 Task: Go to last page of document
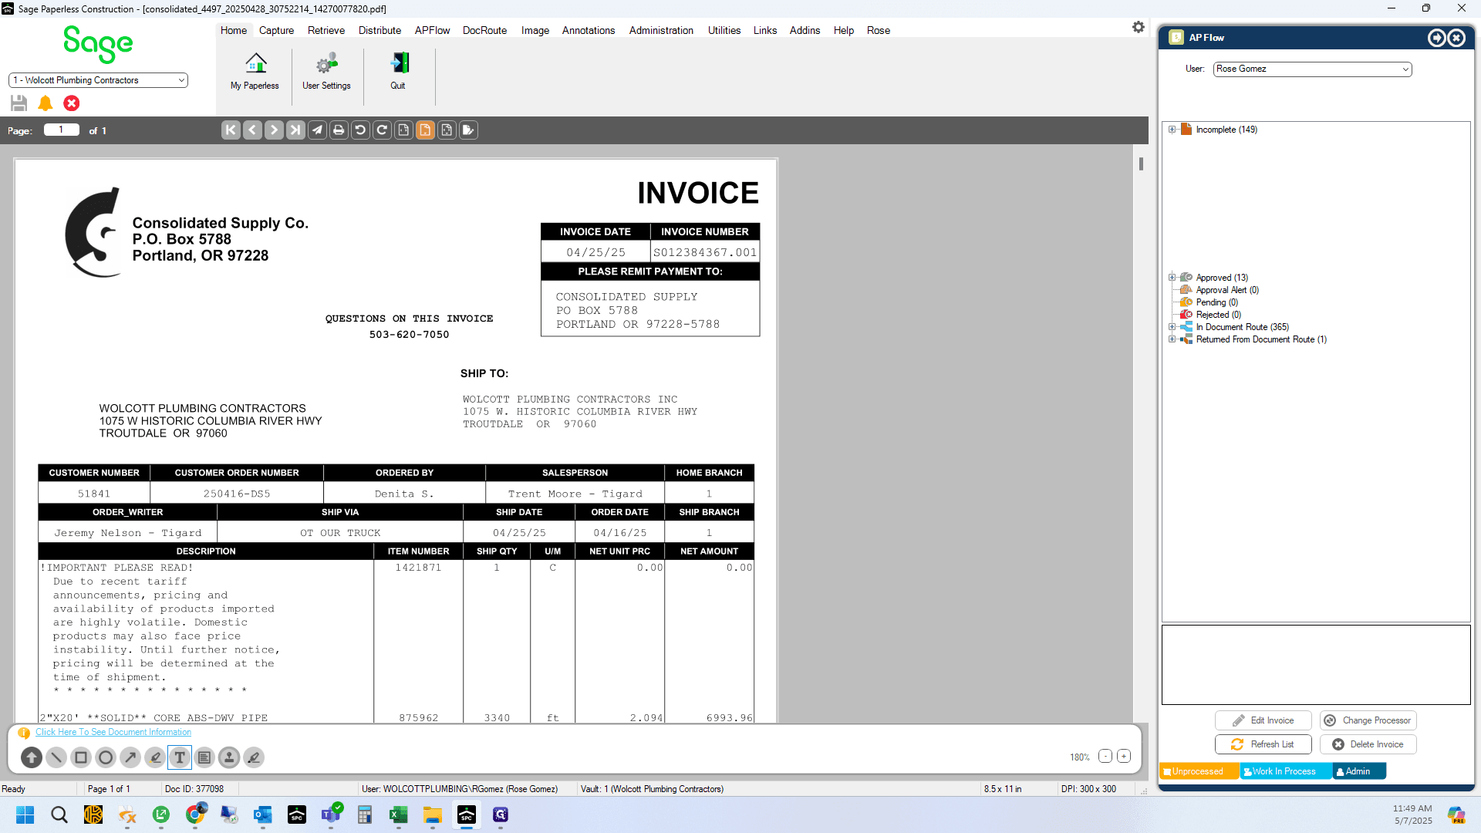(295, 130)
